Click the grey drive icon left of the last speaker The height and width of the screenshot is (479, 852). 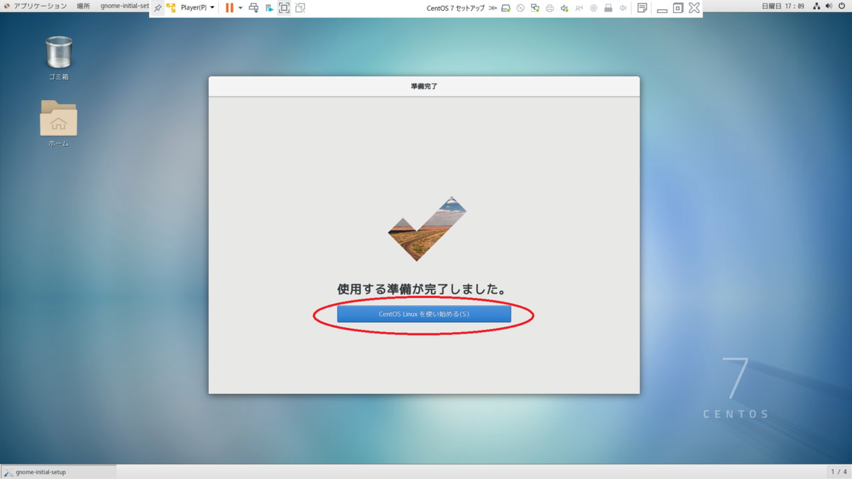pyautogui.click(x=608, y=8)
